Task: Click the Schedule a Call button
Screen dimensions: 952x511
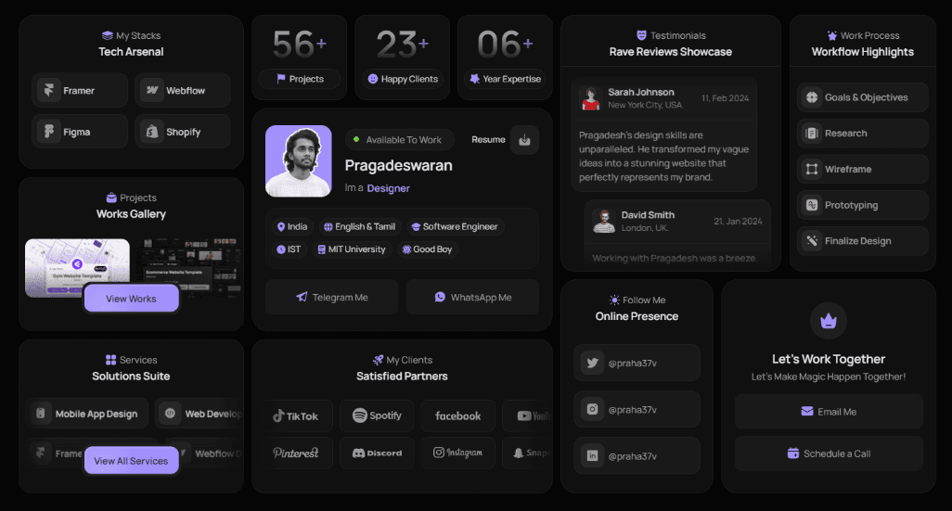Action: (829, 454)
